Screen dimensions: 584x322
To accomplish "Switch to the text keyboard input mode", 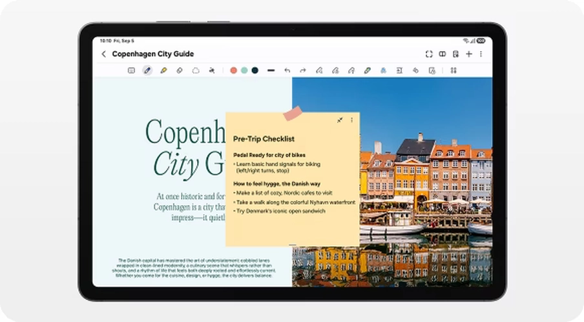I will tap(131, 70).
